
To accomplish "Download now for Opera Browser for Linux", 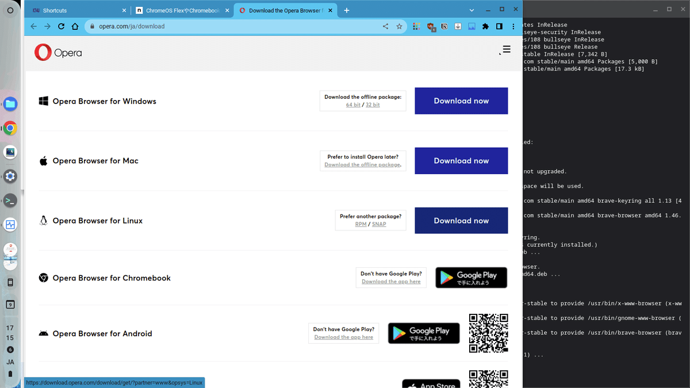I will click(461, 221).
